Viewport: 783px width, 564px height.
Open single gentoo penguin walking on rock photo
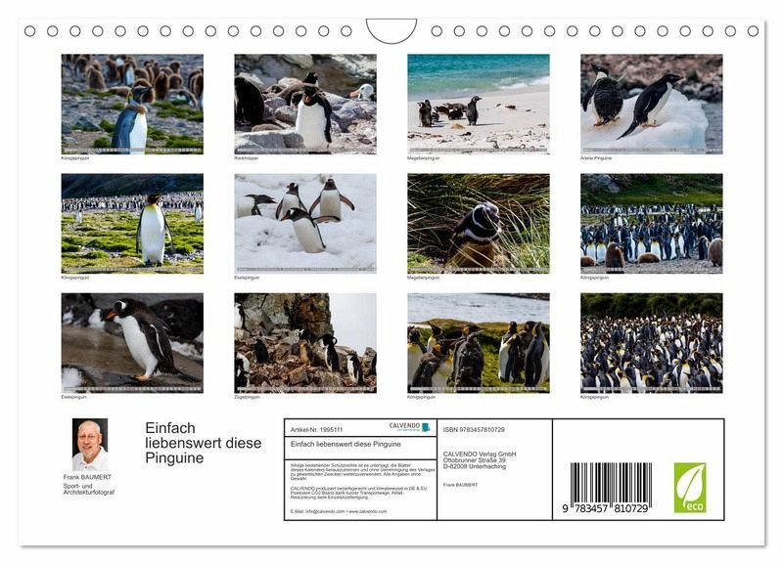point(132,343)
